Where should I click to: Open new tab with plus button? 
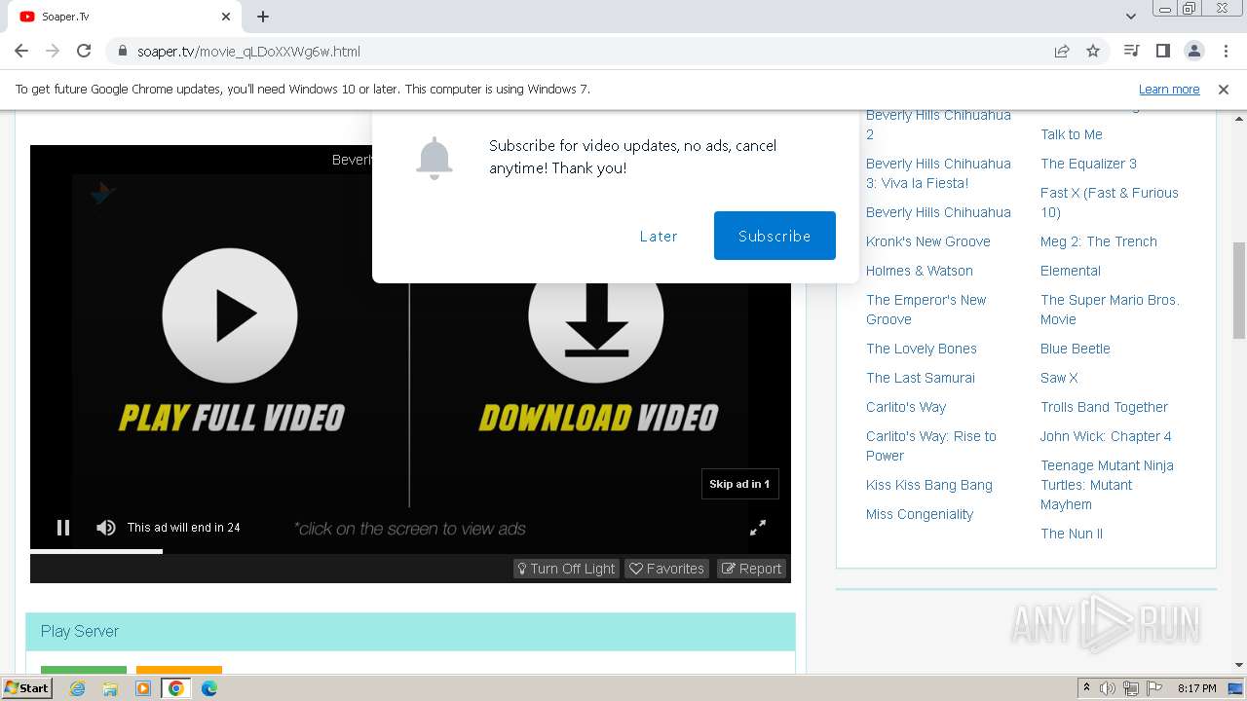click(263, 17)
